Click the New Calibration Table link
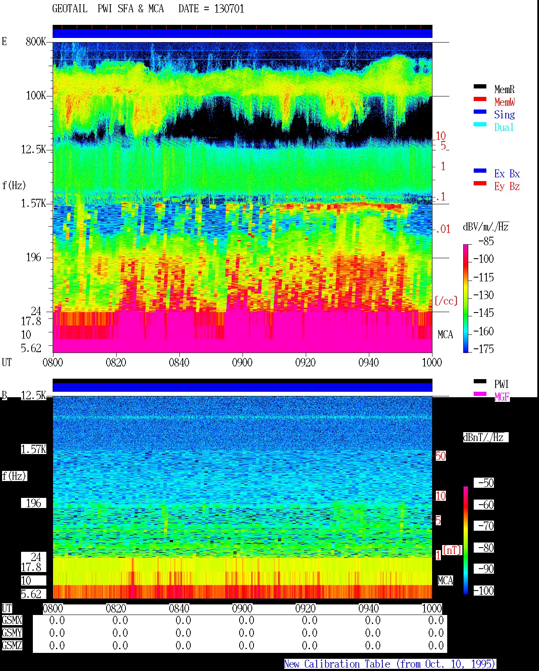 click(390, 664)
